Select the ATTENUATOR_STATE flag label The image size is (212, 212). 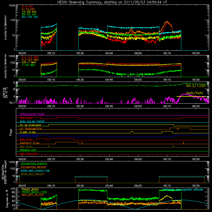click(32, 114)
